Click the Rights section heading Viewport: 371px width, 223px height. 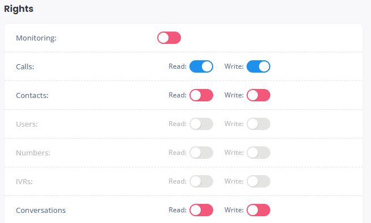(19, 9)
